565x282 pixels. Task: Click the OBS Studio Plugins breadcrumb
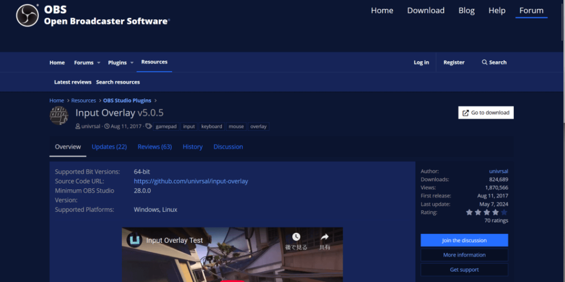(128, 100)
